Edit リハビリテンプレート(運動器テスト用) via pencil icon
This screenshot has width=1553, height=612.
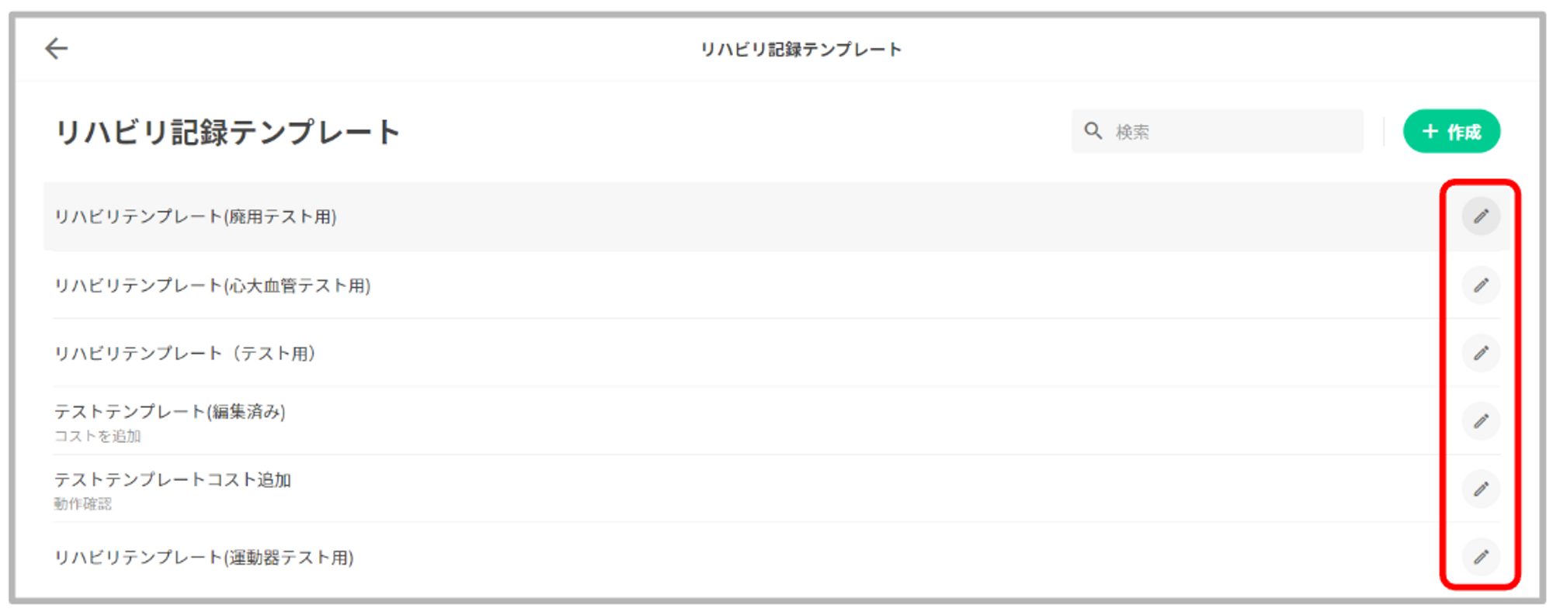tap(1481, 557)
